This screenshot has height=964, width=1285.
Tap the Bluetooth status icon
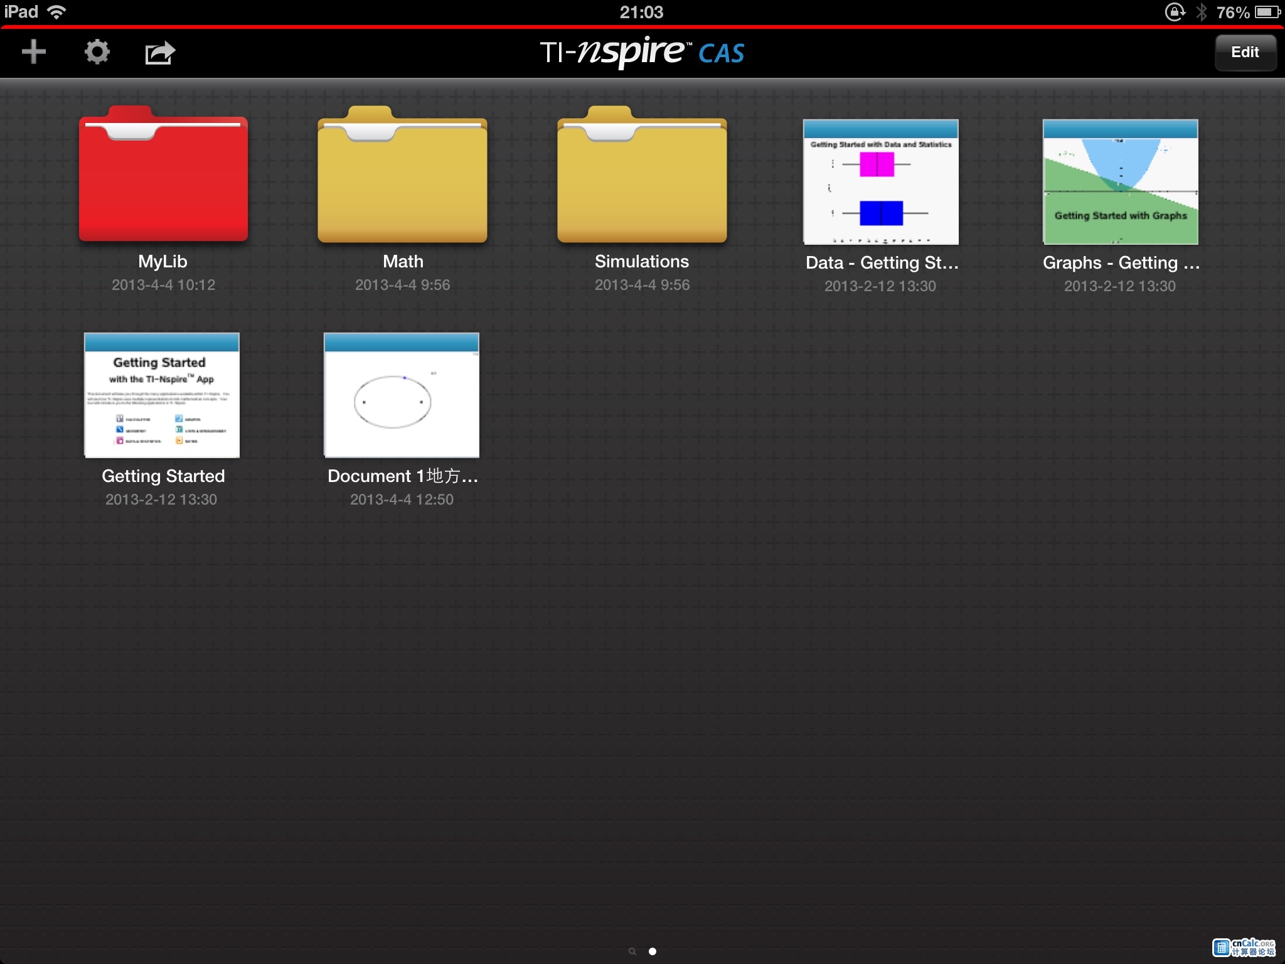coord(1201,12)
